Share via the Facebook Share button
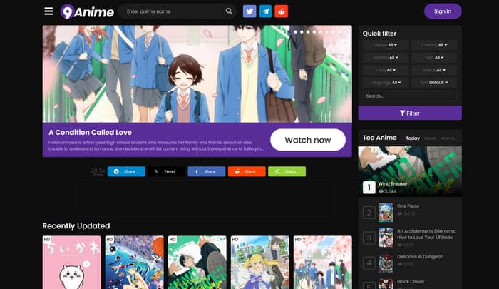The height and width of the screenshot is (289, 499). point(206,171)
